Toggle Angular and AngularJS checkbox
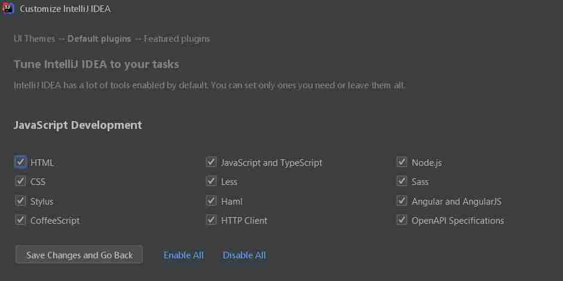563x281 pixels. [402, 200]
